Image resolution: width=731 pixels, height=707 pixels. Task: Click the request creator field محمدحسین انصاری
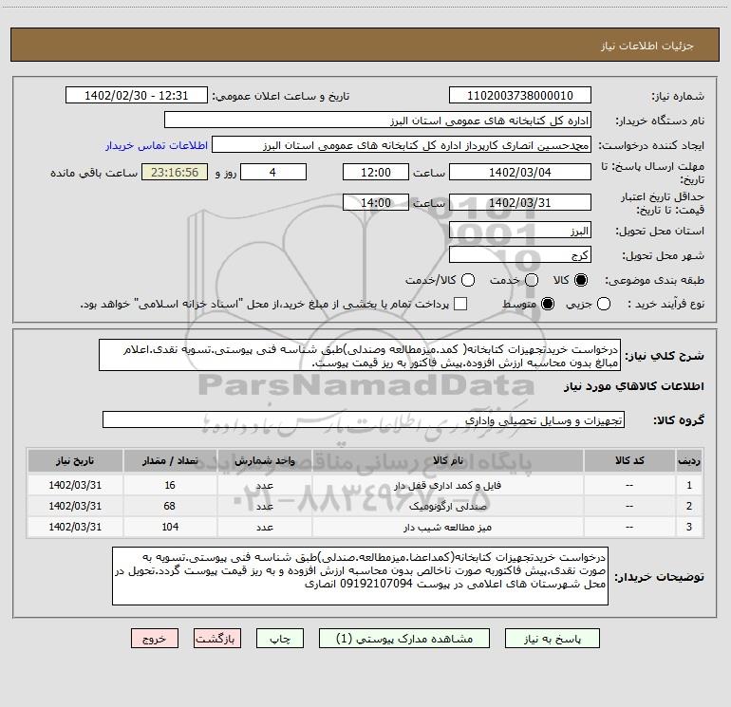click(402, 145)
